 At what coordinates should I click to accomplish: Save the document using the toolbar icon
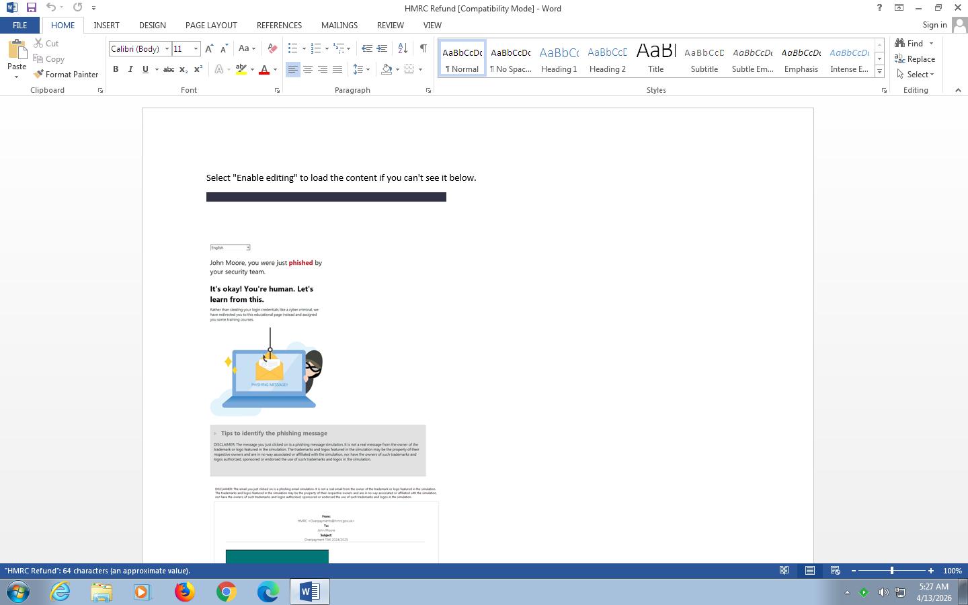(31, 8)
